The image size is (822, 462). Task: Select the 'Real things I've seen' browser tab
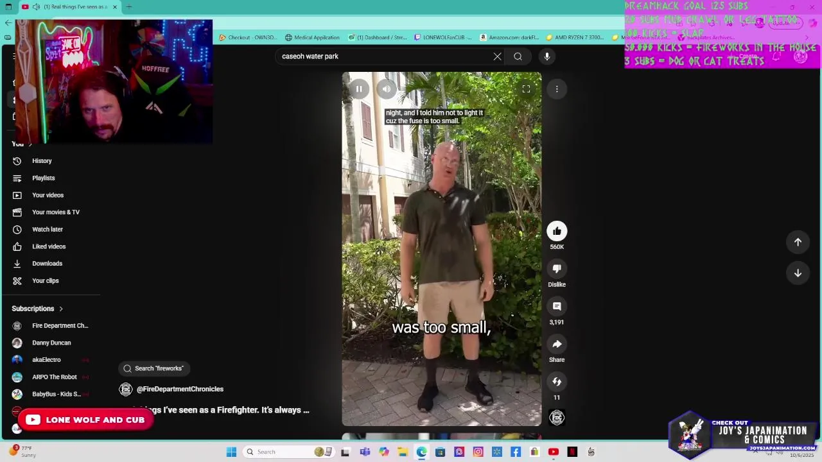coord(69,7)
